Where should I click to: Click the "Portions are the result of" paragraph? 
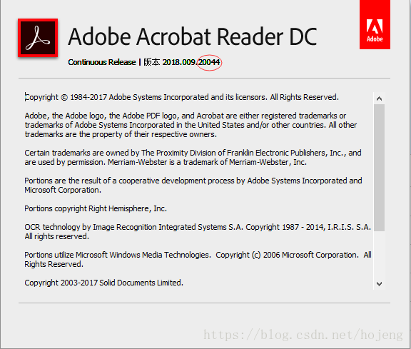tap(193, 185)
